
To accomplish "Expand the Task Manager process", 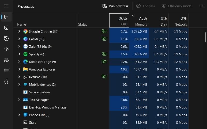I will point(19,100).
